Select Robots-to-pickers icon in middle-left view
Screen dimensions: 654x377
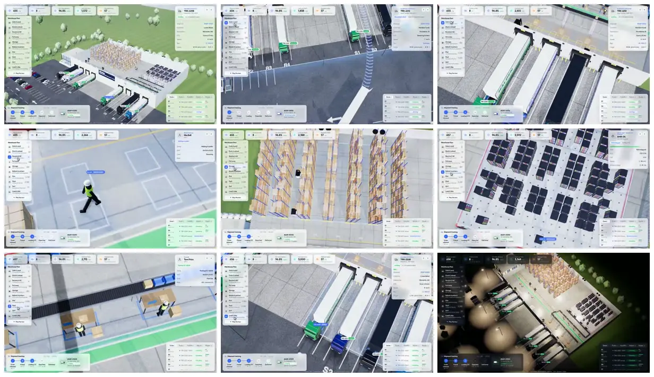tap(10, 172)
